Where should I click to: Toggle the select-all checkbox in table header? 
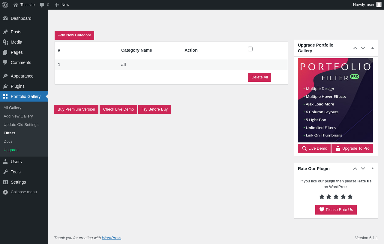250,49
